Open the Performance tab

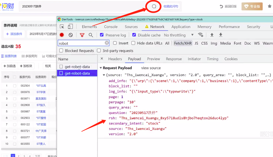pyautogui.click(x=229, y=27)
